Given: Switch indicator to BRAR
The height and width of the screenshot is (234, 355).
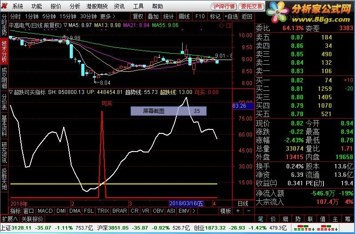Looking at the screenshot, I should click(x=120, y=211).
